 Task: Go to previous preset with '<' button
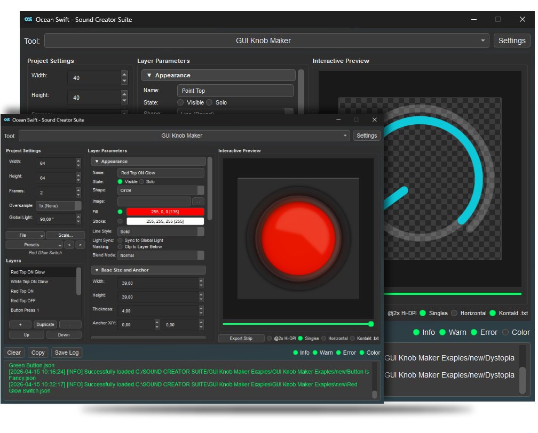[x=69, y=245]
